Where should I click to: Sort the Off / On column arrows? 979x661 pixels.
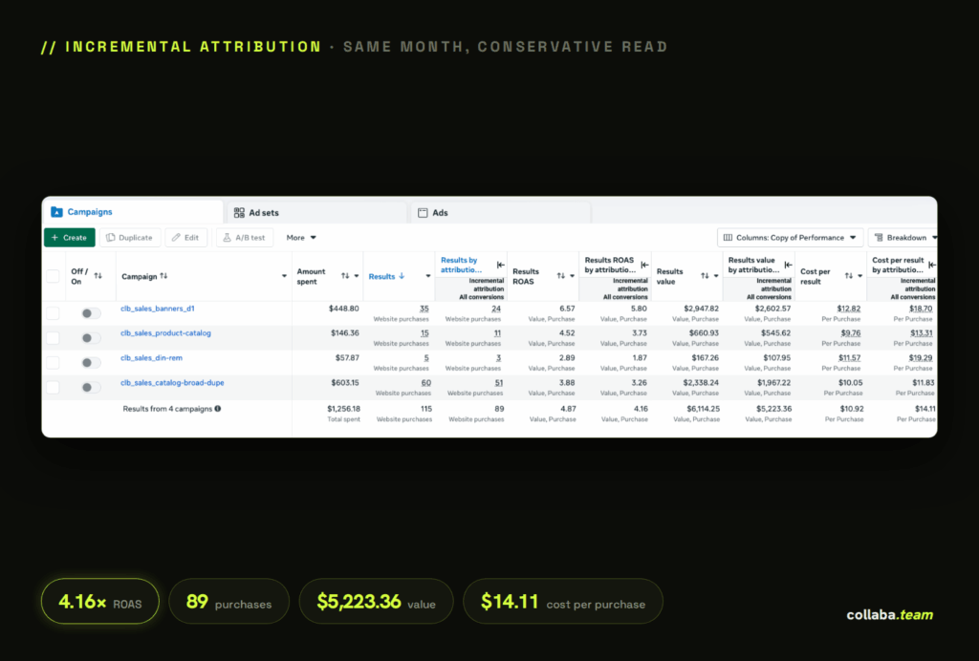(98, 276)
